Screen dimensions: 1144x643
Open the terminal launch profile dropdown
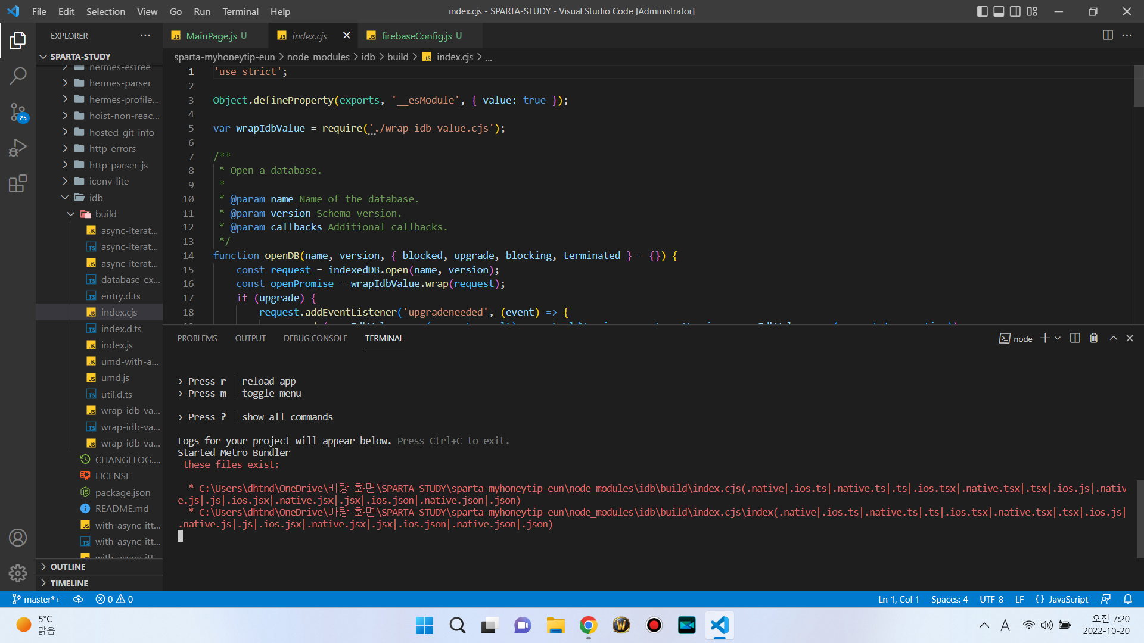coord(1058,338)
